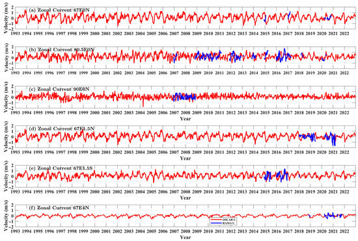
Task: Click the "2021" tick label on panel (f)
Action: 333,231
